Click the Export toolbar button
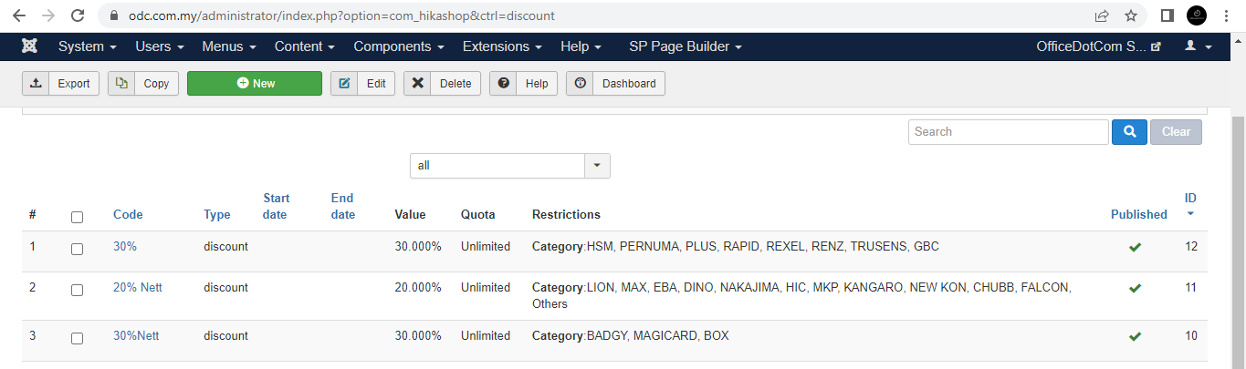1246x369 pixels. (x=60, y=84)
